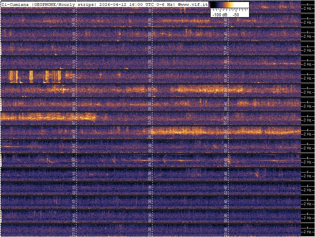Click the bright vertical bursts in 10:00 strip
This screenshot has width=315, height=237.
(x=35, y=76)
